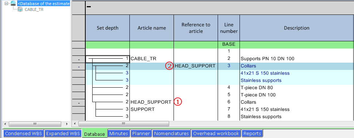The image size is (354, 138).
Task: Select 41x21 S 150 stainless on line 7
Action: 297,109
